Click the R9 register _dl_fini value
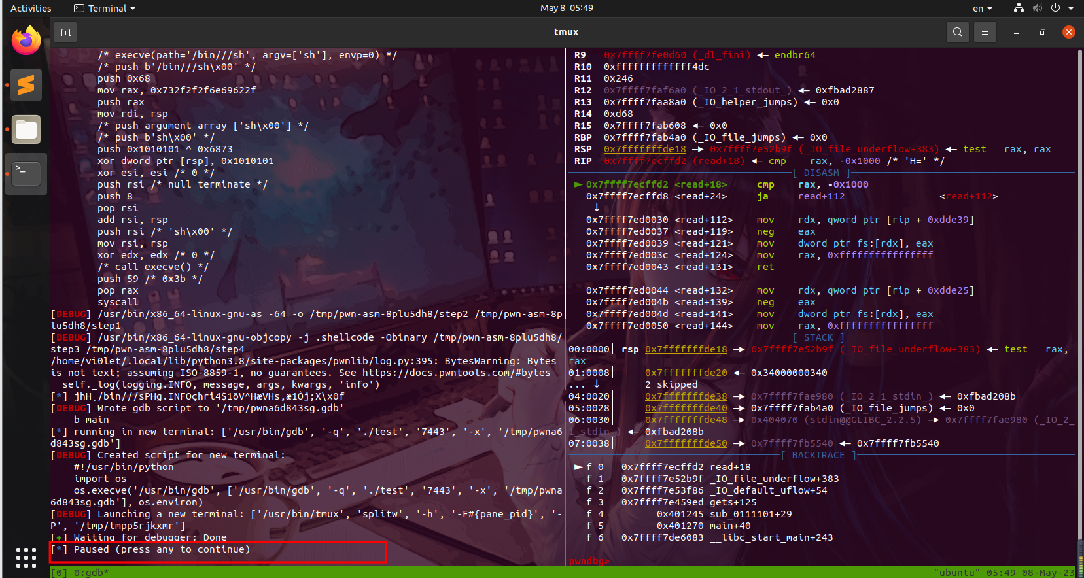Screen dimensions: 1084x578 click(677, 55)
